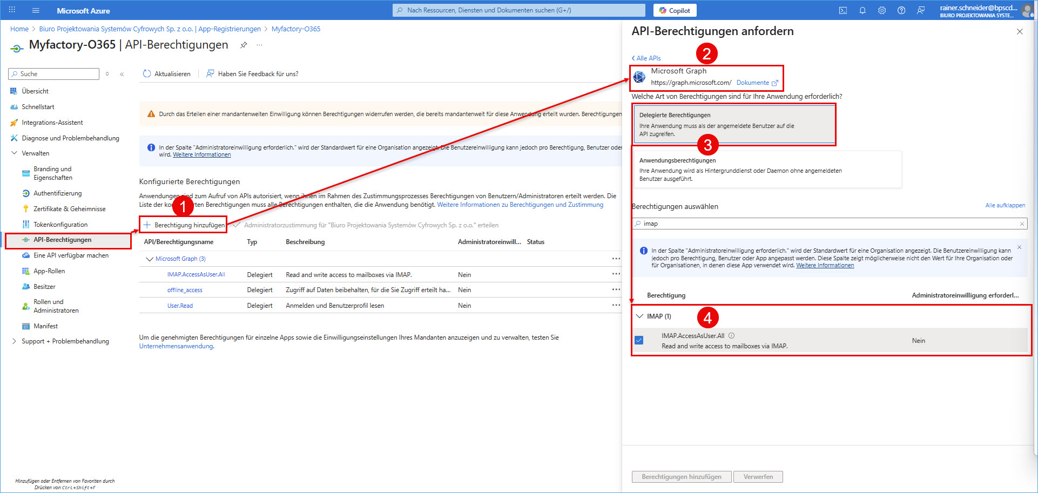Open User.Read permission link
Screen dimensions: 1038x493
point(180,306)
